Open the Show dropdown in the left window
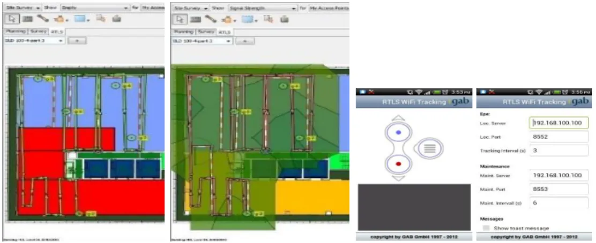 [95, 7]
